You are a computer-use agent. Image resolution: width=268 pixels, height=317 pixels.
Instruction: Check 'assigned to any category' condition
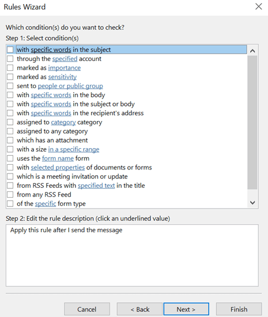coord(10,131)
